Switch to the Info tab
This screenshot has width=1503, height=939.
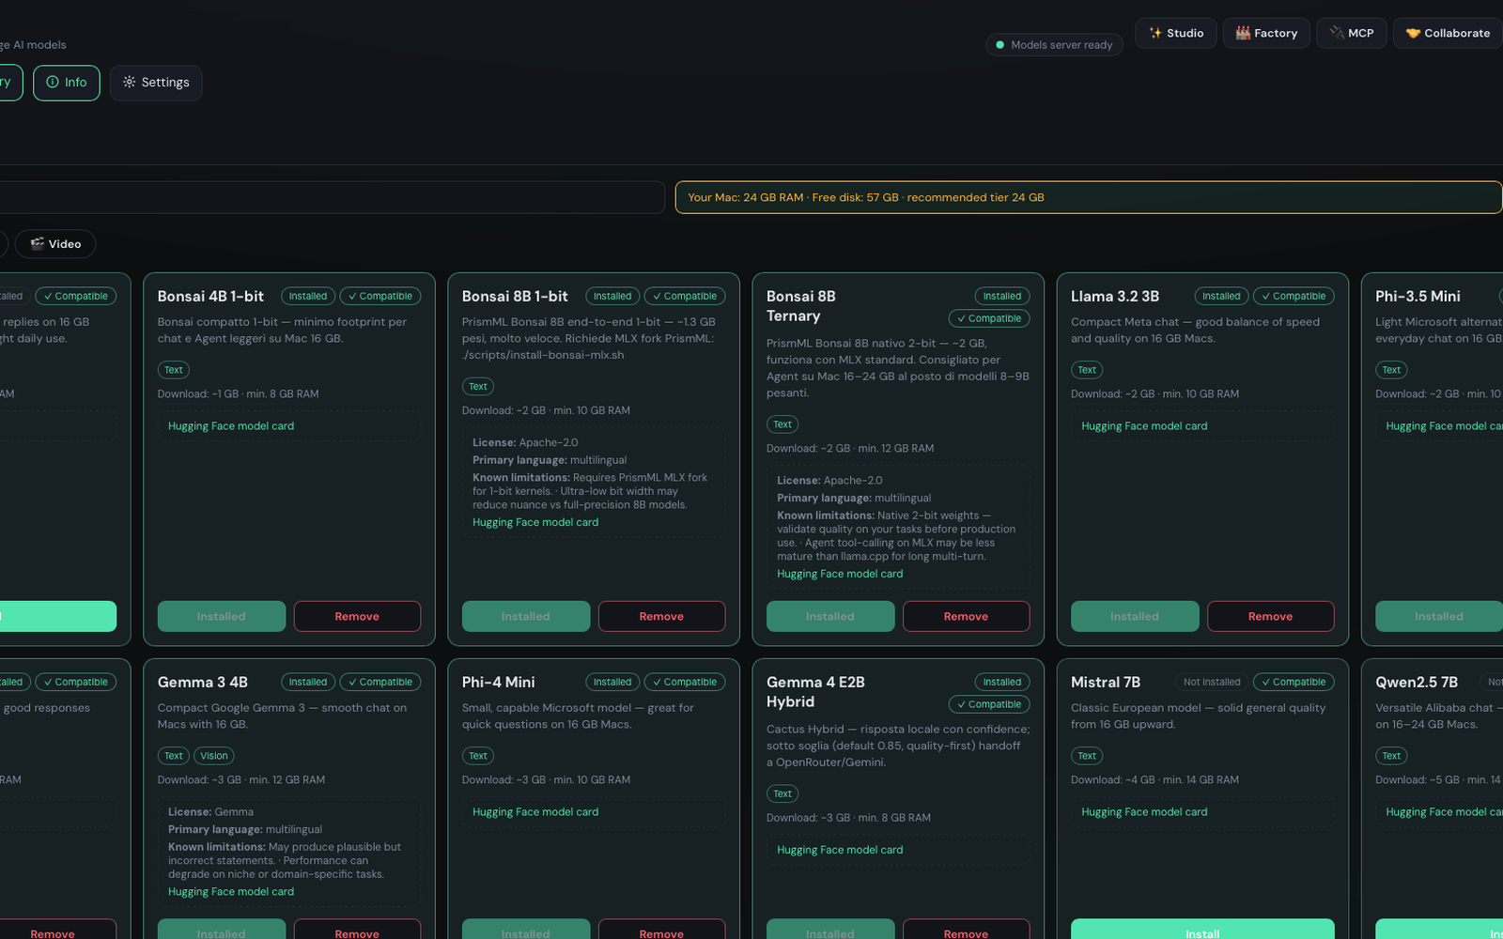click(x=67, y=83)
